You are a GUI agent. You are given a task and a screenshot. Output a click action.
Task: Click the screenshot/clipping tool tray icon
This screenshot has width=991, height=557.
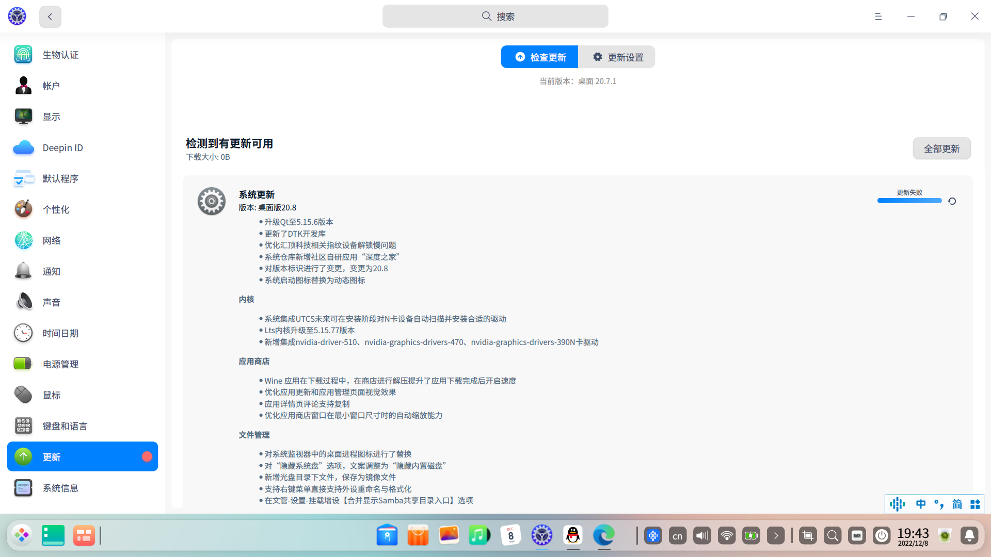click(808, 535)
